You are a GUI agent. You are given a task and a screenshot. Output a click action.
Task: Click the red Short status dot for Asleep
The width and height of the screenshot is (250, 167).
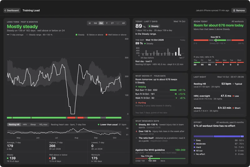point(233,108)
